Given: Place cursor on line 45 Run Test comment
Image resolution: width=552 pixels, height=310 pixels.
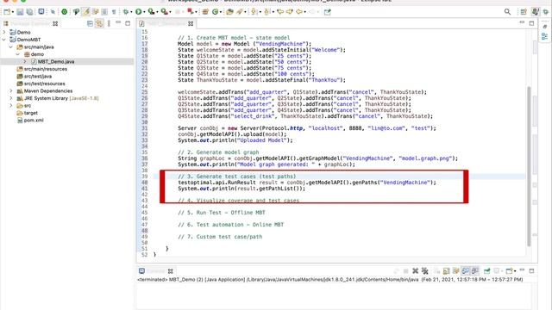Looking at the screenshot, I should (x=221, y=213).
